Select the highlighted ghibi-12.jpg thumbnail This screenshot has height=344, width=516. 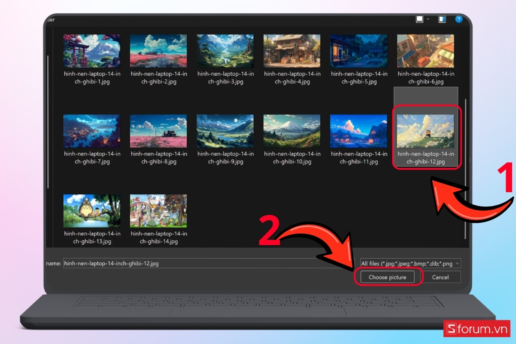(x=426, y=131)
